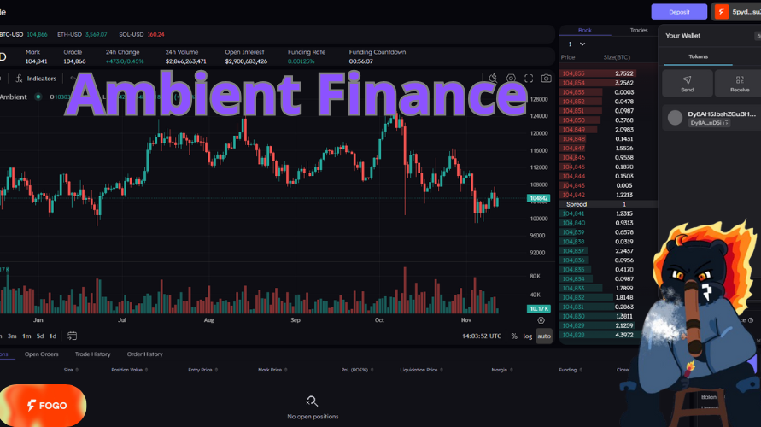The height and width of the screenshot is (427, 761).
Task: Click the orange FOGO button
Action: tap(43, 405)
